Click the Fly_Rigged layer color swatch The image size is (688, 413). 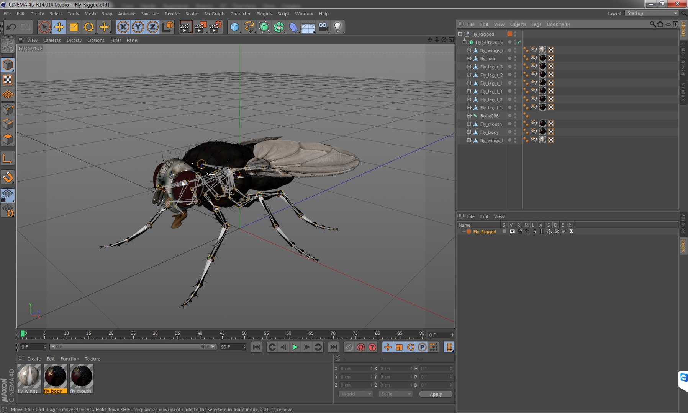469,231
